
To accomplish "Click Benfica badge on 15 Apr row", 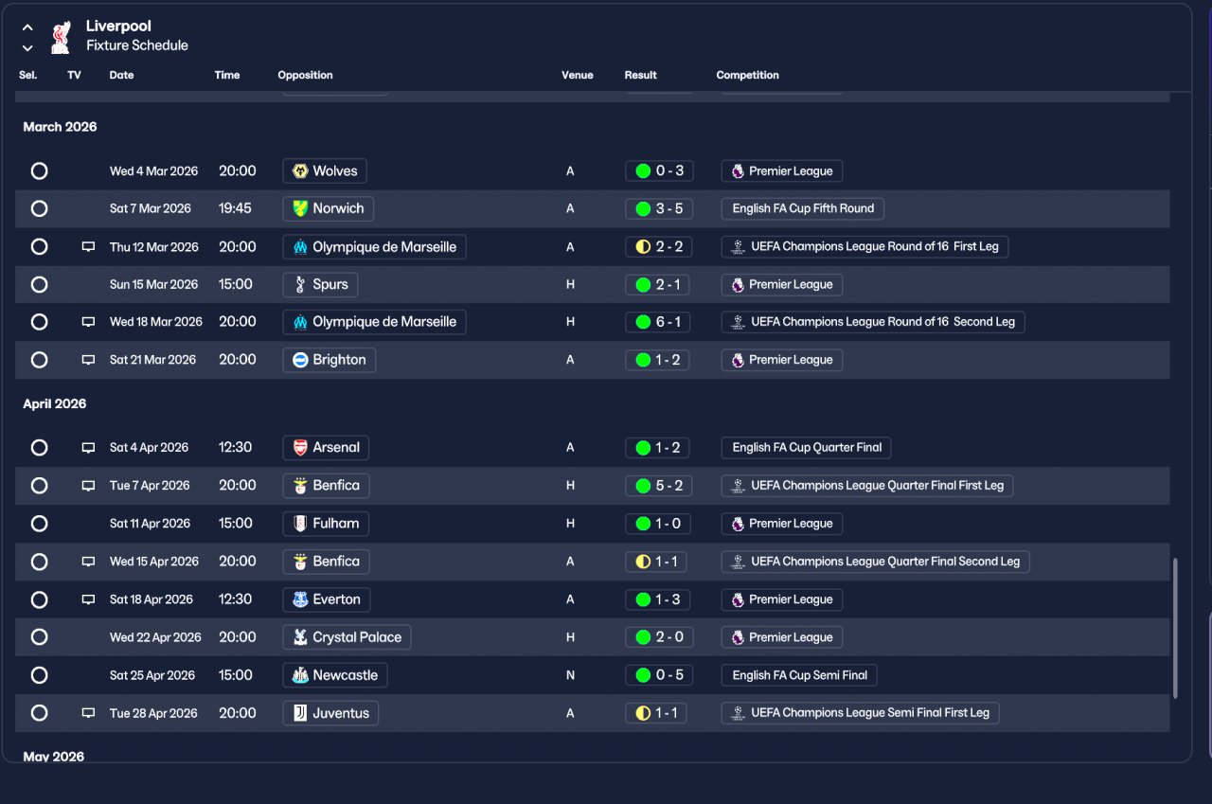I will click(x=300, y=562).
